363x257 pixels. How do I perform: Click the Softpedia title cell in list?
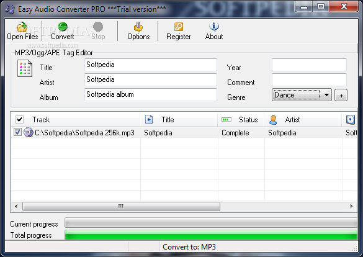tap(158, 133)
